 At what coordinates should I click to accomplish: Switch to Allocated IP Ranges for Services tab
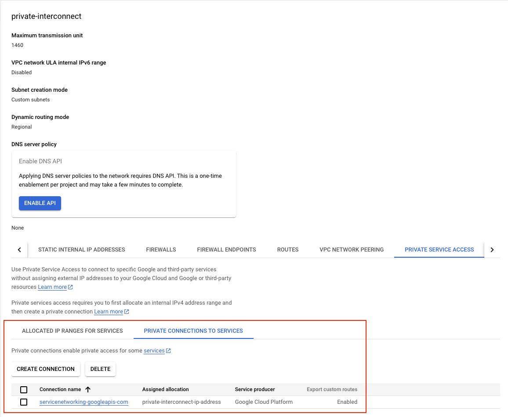[73, 331]
